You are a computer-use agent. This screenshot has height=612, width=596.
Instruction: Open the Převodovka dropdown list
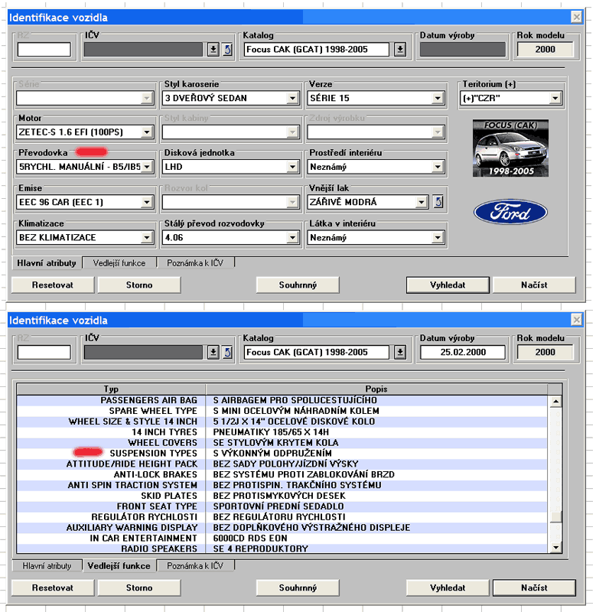pos(148,167)
